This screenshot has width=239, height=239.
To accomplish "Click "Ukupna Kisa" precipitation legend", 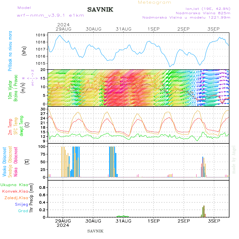I will [x=14, y=185].
